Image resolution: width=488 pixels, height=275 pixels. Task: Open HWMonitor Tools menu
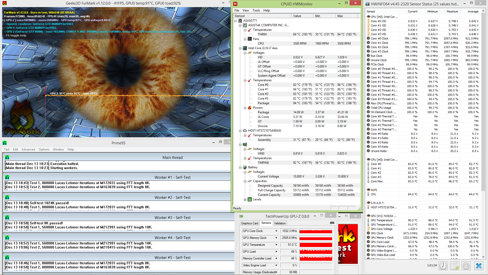(256, 10)
